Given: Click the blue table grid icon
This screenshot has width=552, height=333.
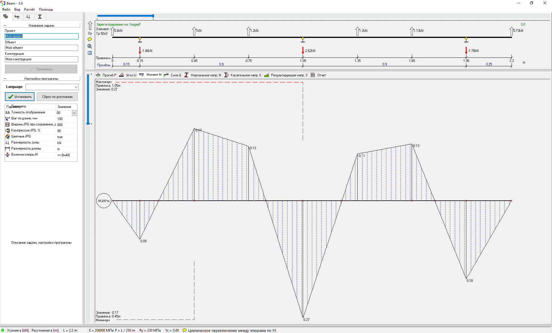Looking at the screenshot, I should [90, 53].
